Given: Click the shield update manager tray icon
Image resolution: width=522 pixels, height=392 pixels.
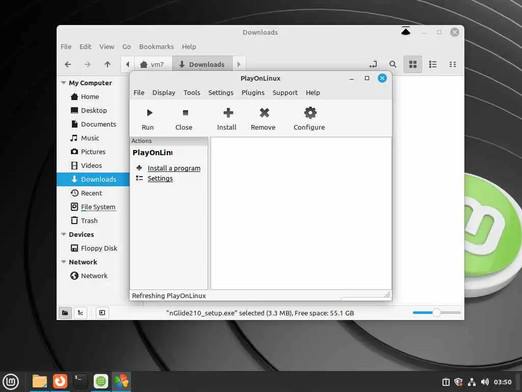Looking at the screenshot, I should click(x=458, y=382).
